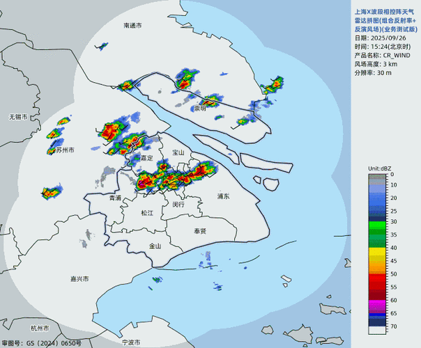421x348 pixels.
Task: Click the 宁波市 city label
Action: tap(131, 342)
